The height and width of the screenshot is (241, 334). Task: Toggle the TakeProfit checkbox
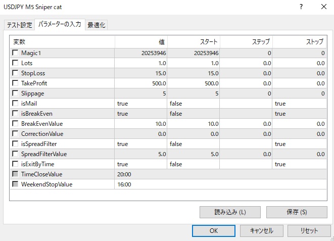pos(15,83)
